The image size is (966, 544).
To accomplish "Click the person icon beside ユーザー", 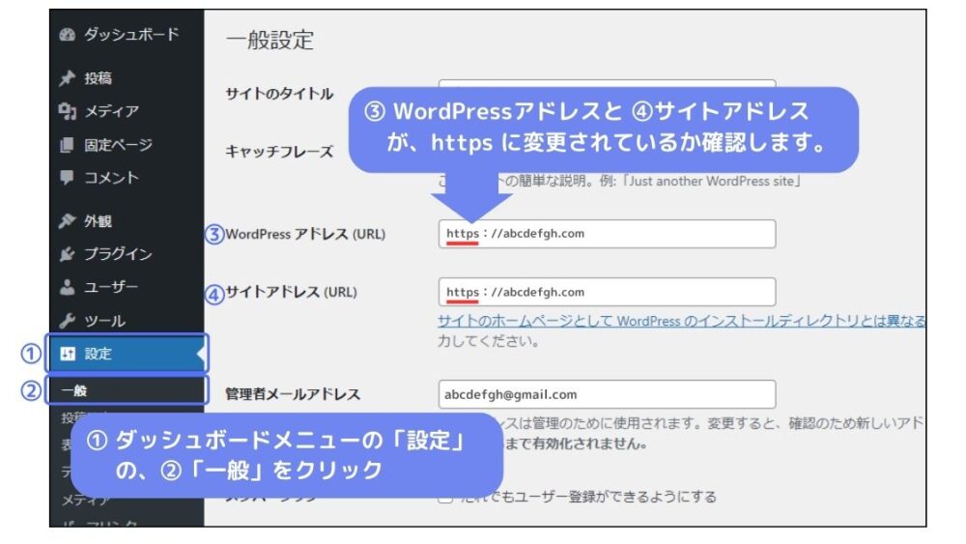I will point(68,287).
